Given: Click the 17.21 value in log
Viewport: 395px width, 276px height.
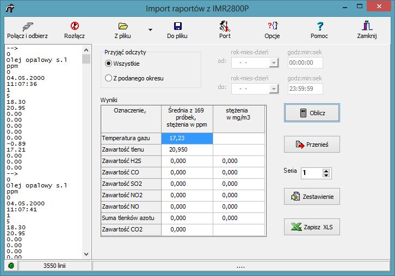Looking at the screenshot, I should pos(16,150).
